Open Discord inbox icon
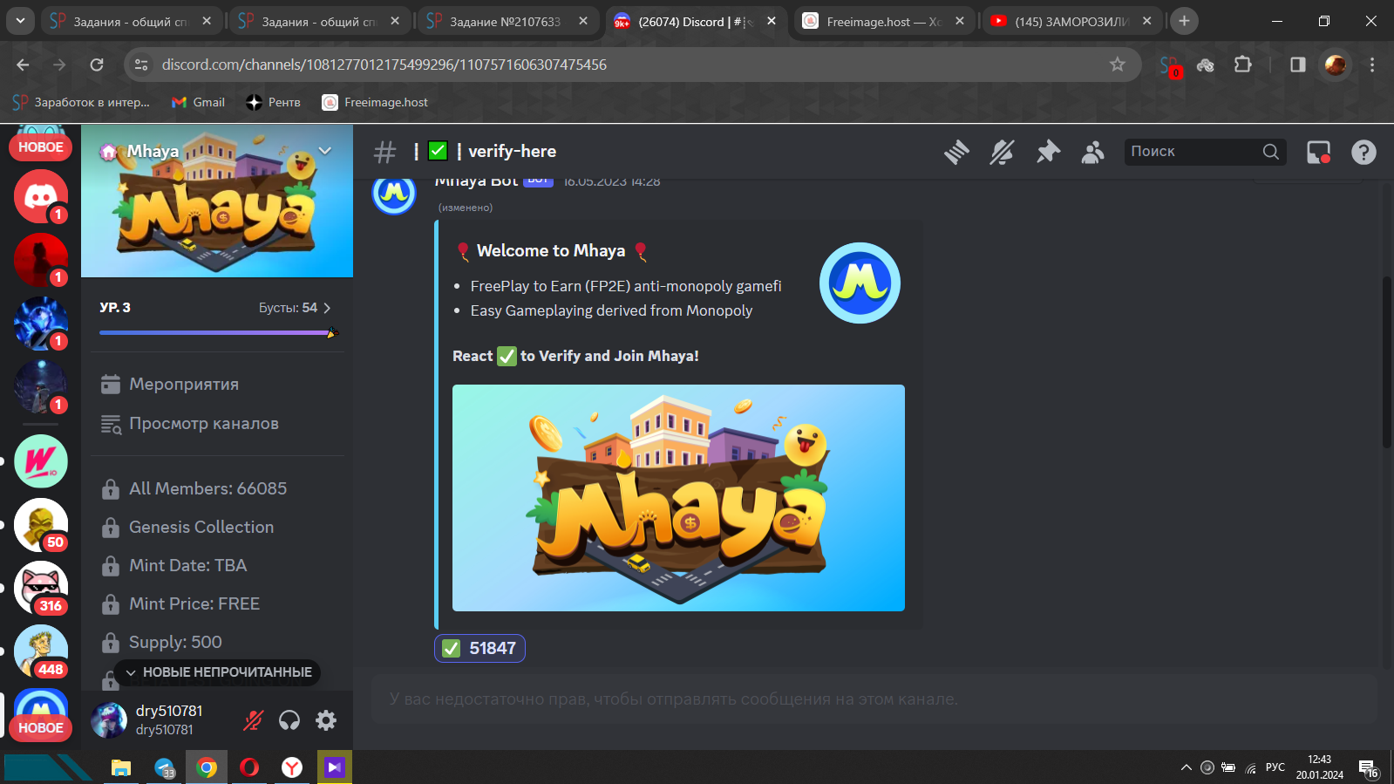 coord(1318,152)
